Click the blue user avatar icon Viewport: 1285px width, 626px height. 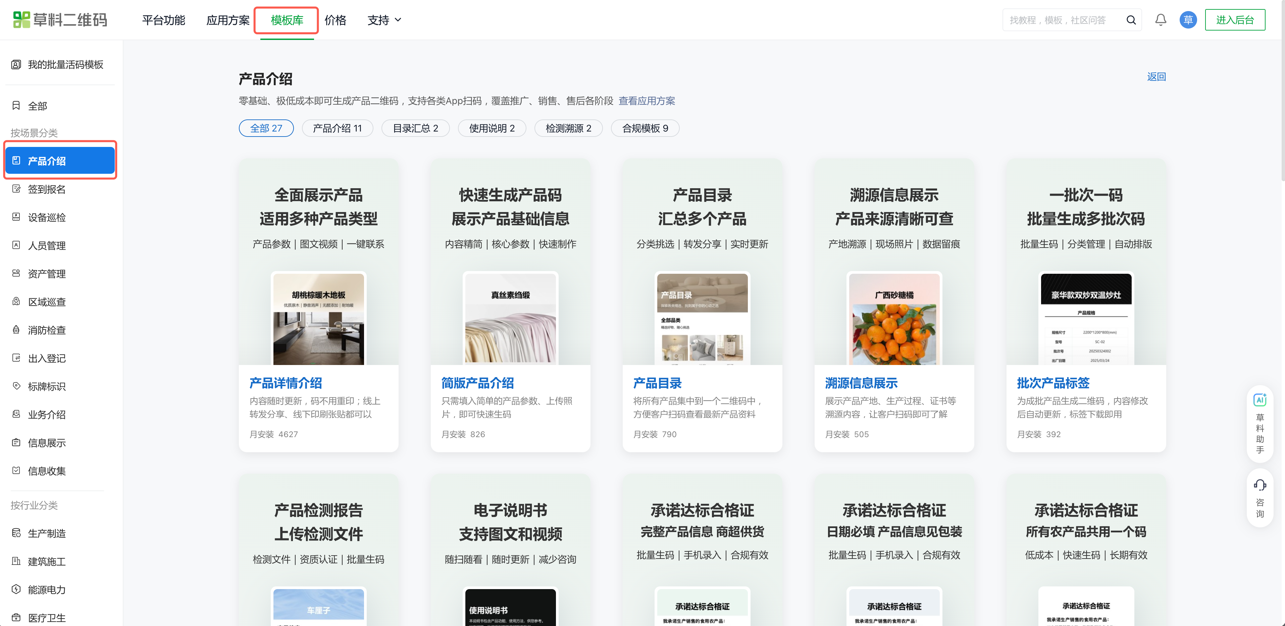[x=1188, y=20]
